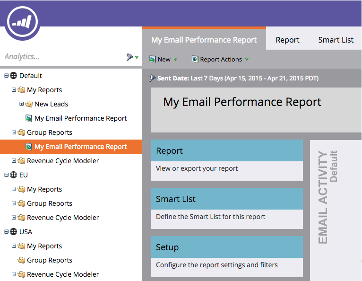The height and width of the screenshot is (281, 362).
Task: Click the Marketo logo icon
Action: [x=22, y=20]
